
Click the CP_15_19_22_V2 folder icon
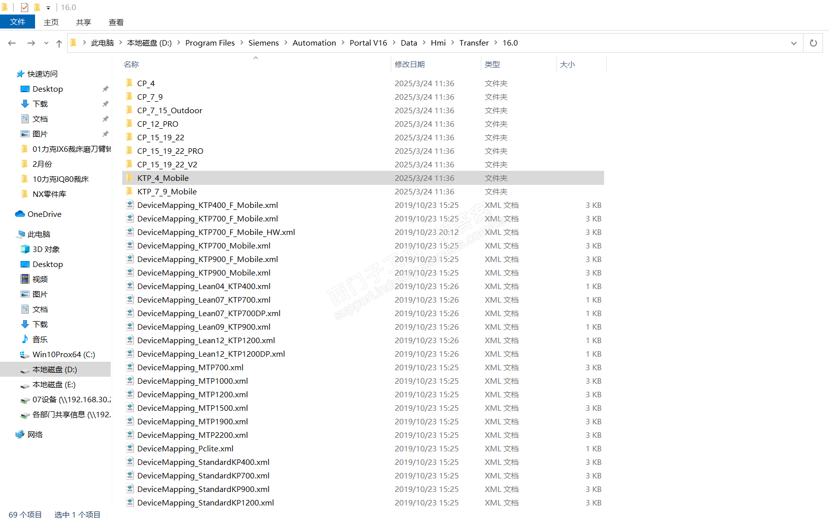(x=129, y=164)
